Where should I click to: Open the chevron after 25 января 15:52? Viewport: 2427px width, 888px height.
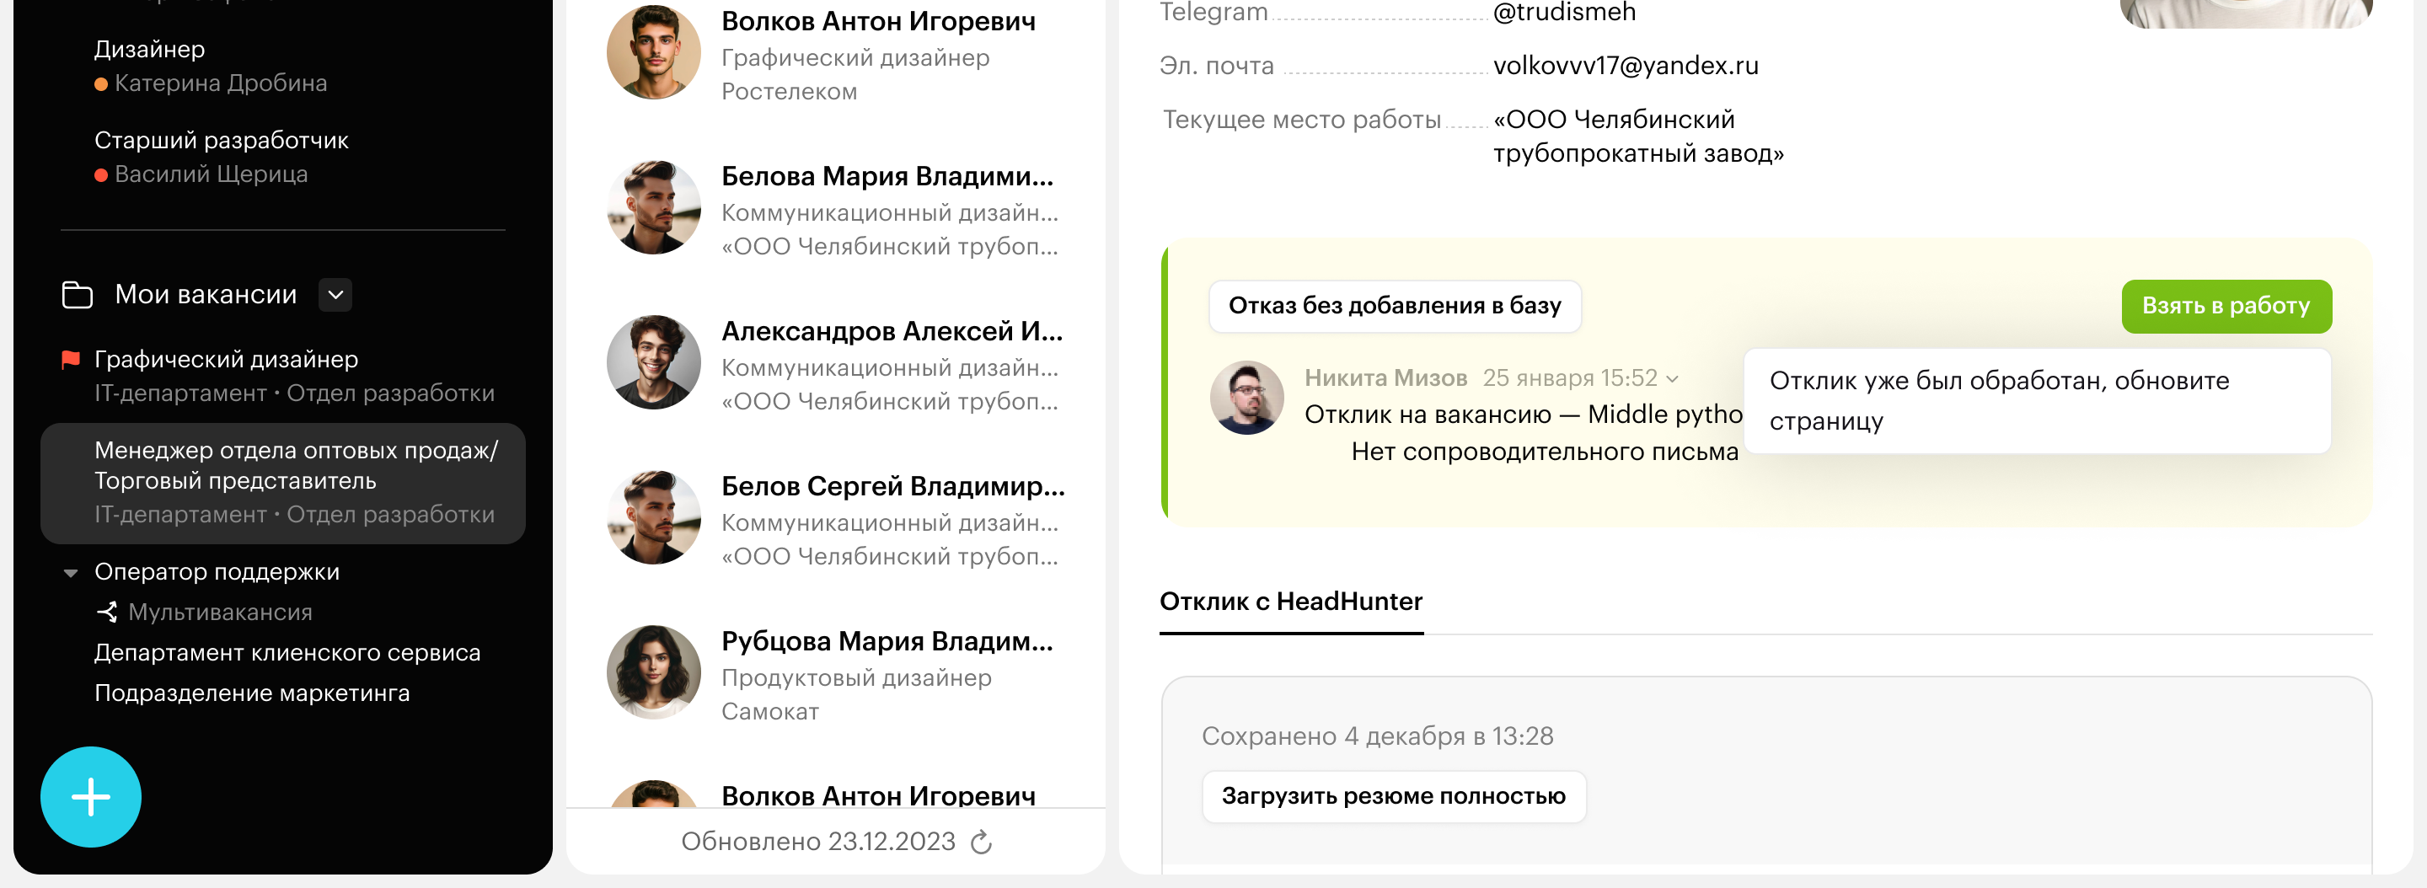(x=1671, y=378)
